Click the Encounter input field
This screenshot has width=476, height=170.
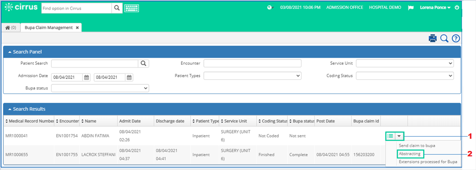pos(252,63)
